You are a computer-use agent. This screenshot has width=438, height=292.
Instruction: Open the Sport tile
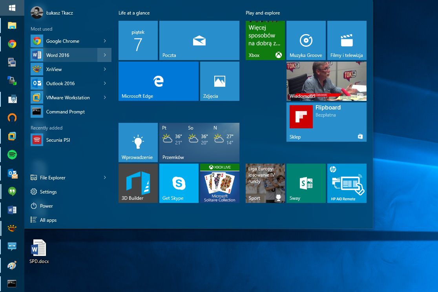pyautogui.click(x=265, y=183)
